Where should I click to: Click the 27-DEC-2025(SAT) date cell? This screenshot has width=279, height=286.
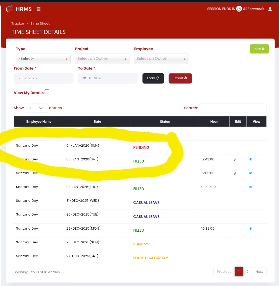pos(82,256)
